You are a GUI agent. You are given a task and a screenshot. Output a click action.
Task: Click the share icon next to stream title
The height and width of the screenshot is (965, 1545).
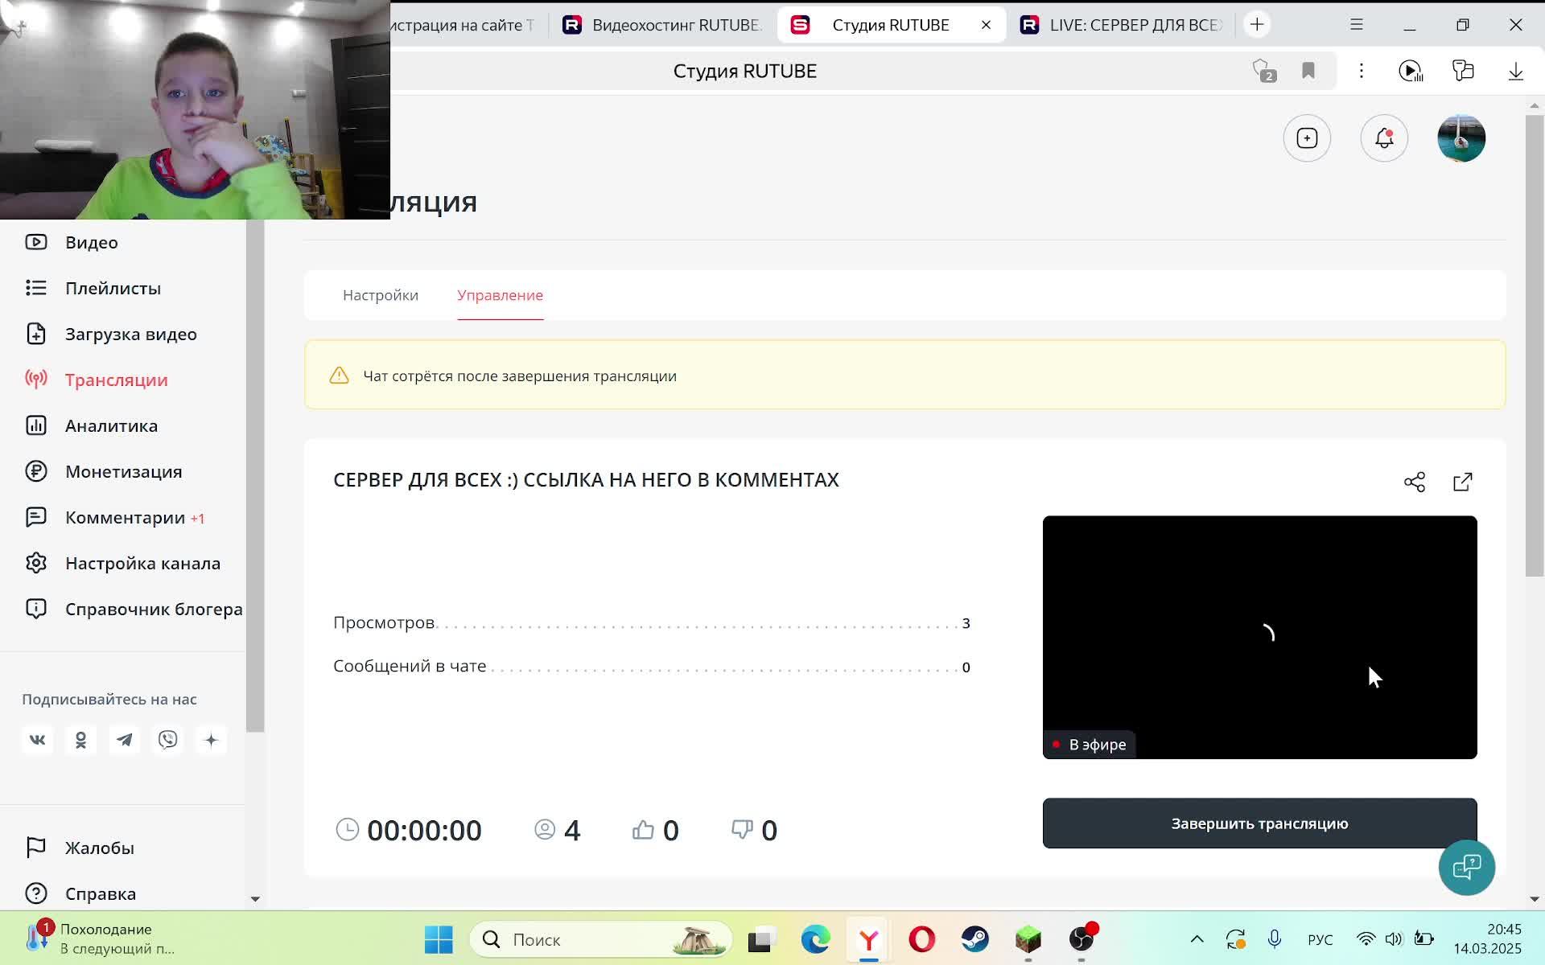pos(1414,482)
